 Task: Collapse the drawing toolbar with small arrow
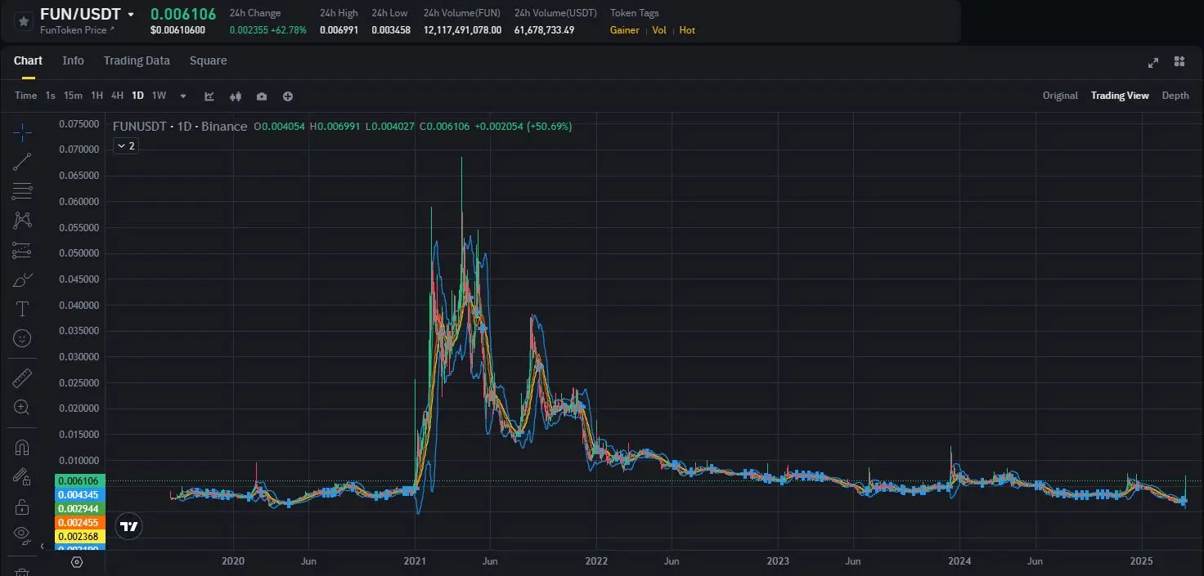[43, 546]
